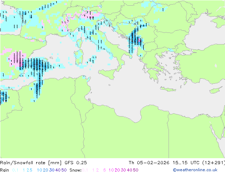
Task: Select the 0.1 value in the Rain legend
Action: (15, 170)
